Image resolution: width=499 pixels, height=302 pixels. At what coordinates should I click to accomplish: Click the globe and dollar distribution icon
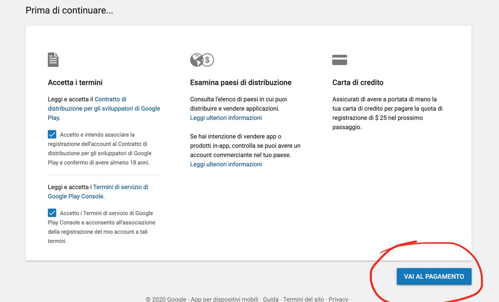pos(202,60)
